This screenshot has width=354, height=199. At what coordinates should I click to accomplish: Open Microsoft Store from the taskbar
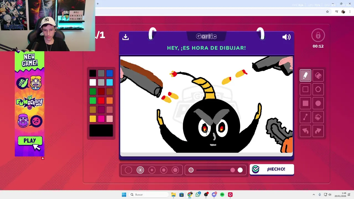tap(181, 195)
